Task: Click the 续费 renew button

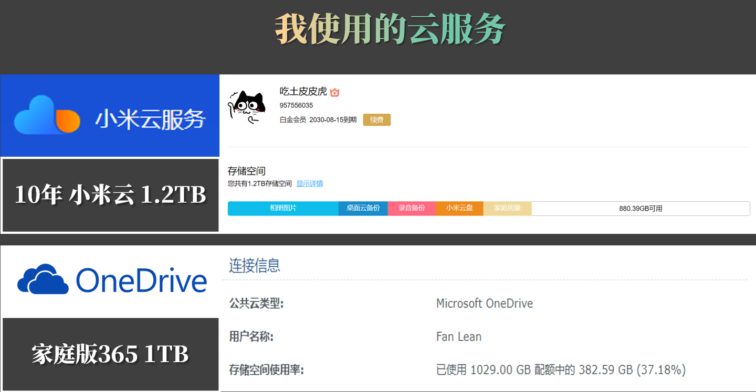Action: pyautogui.click(x=376, y=120)
